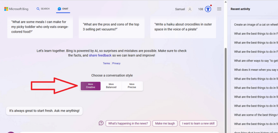Open the hamburger menu
278x133 pixels.
coord(219,9)
